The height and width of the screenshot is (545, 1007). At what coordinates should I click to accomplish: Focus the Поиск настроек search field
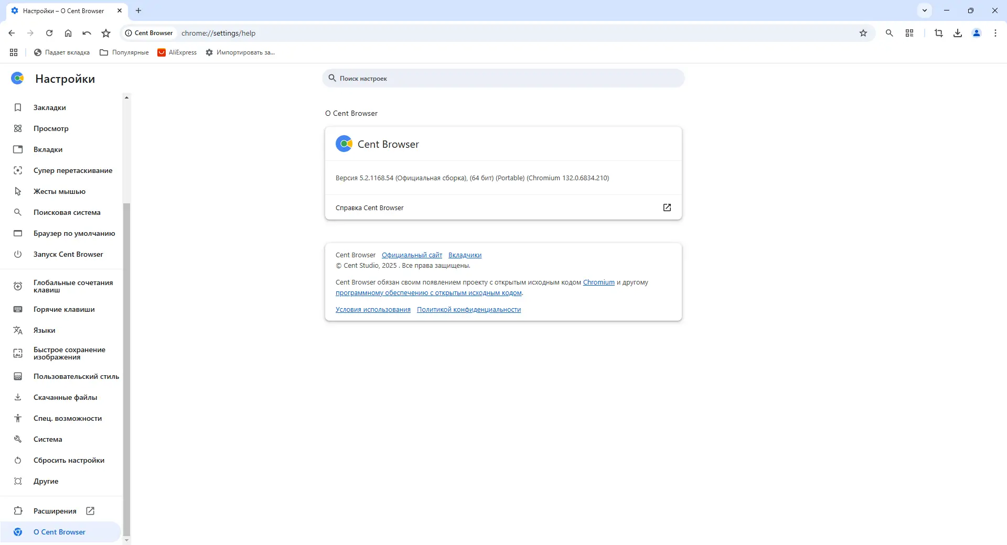(x=504, y=78)
